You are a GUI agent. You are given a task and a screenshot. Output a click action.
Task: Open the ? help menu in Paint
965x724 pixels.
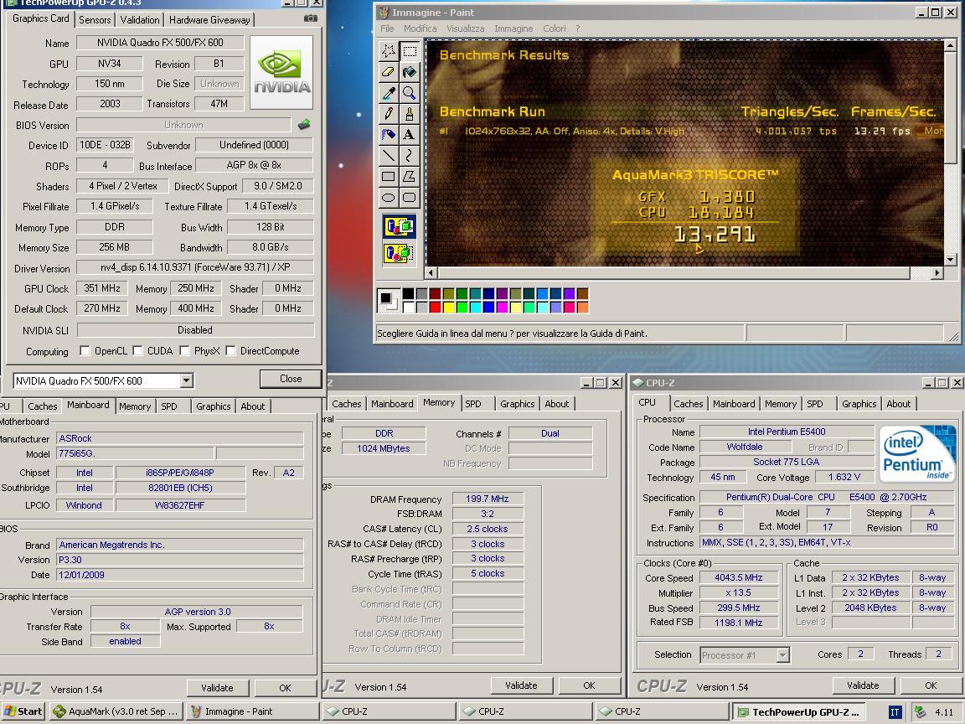[577, 28]
